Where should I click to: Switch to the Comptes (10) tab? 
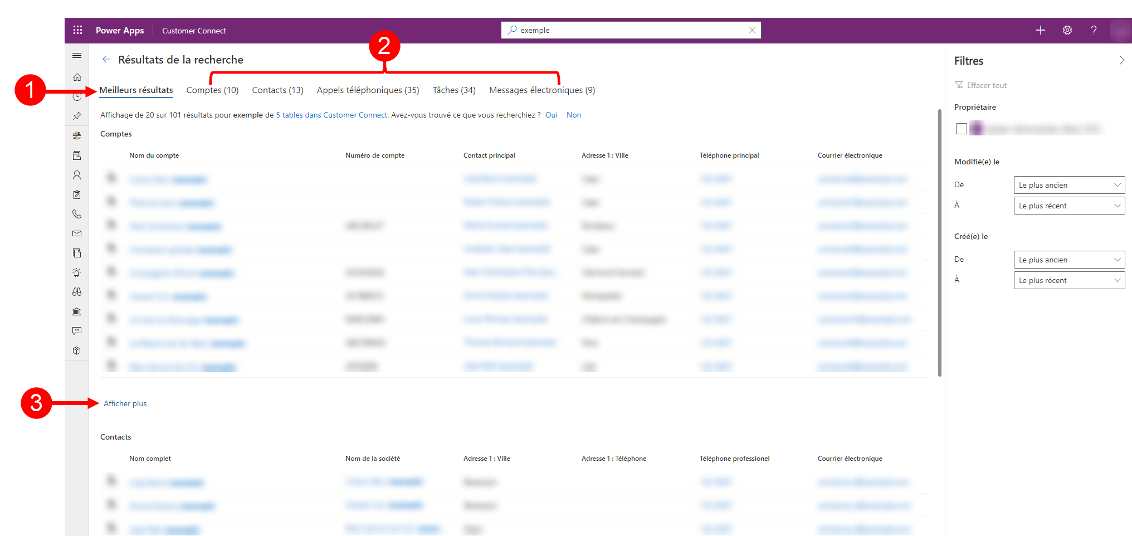pos(212,90)
